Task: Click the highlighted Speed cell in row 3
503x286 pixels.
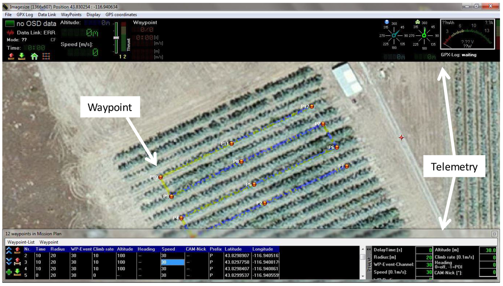Action: tap(172, 262)
